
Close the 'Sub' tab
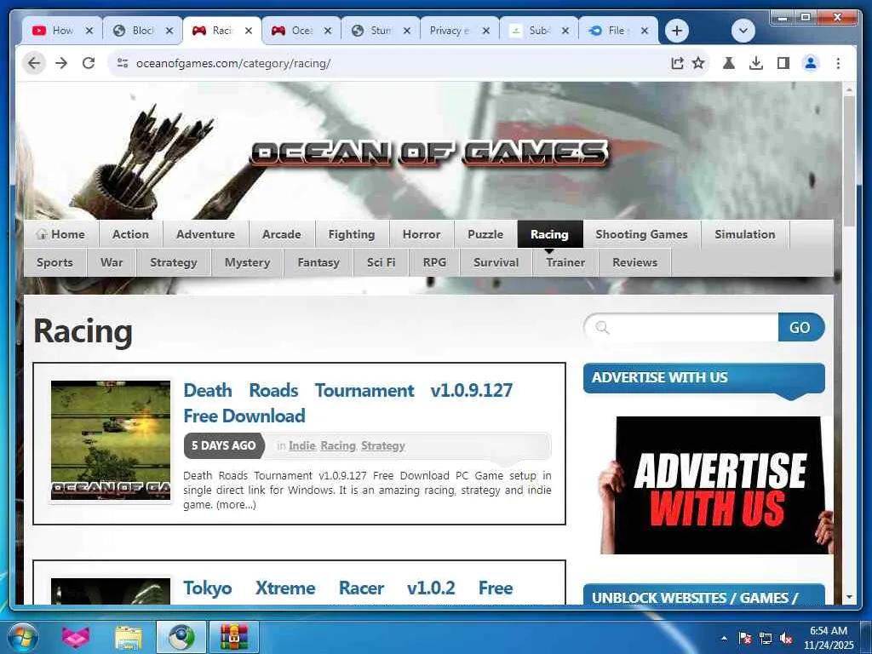(x=565, y=31)
